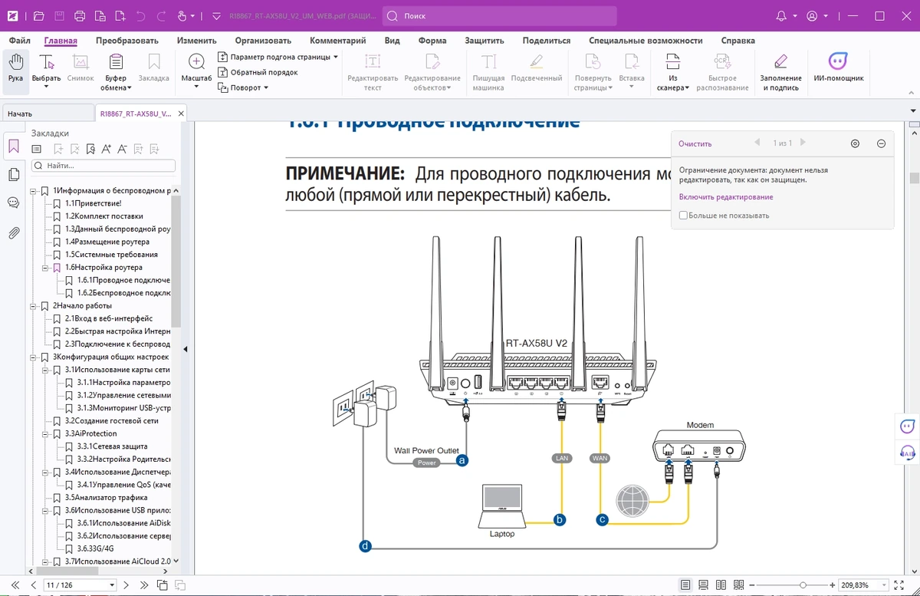Viewport: 920px width, 596px height.
Task: Open Заполнение и подпись tool
Action: [x=780, y=73]
